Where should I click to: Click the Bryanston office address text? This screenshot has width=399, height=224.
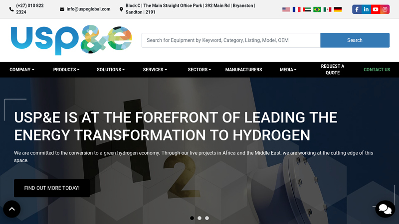tap(190, 9)
